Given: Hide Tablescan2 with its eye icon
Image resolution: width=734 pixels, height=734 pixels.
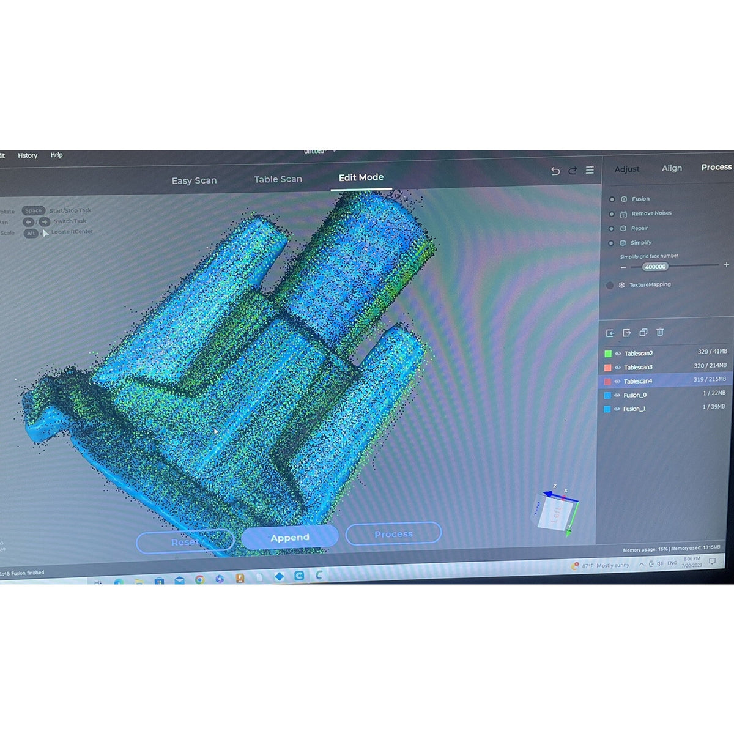Looking at the screenshot, I should point(618,354).
